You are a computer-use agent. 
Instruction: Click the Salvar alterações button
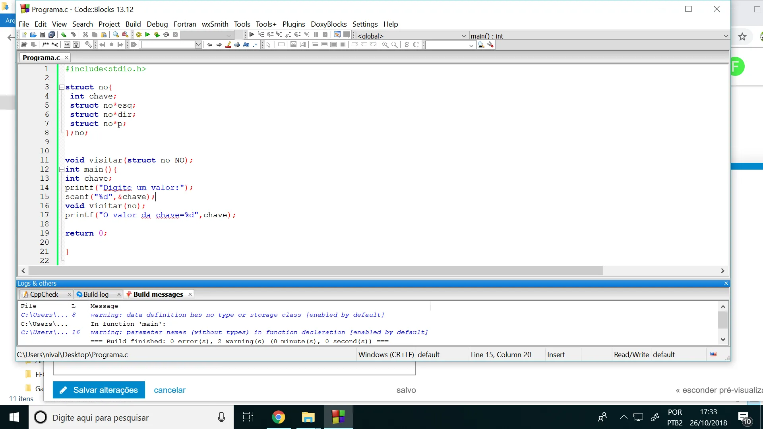[99, 390]
